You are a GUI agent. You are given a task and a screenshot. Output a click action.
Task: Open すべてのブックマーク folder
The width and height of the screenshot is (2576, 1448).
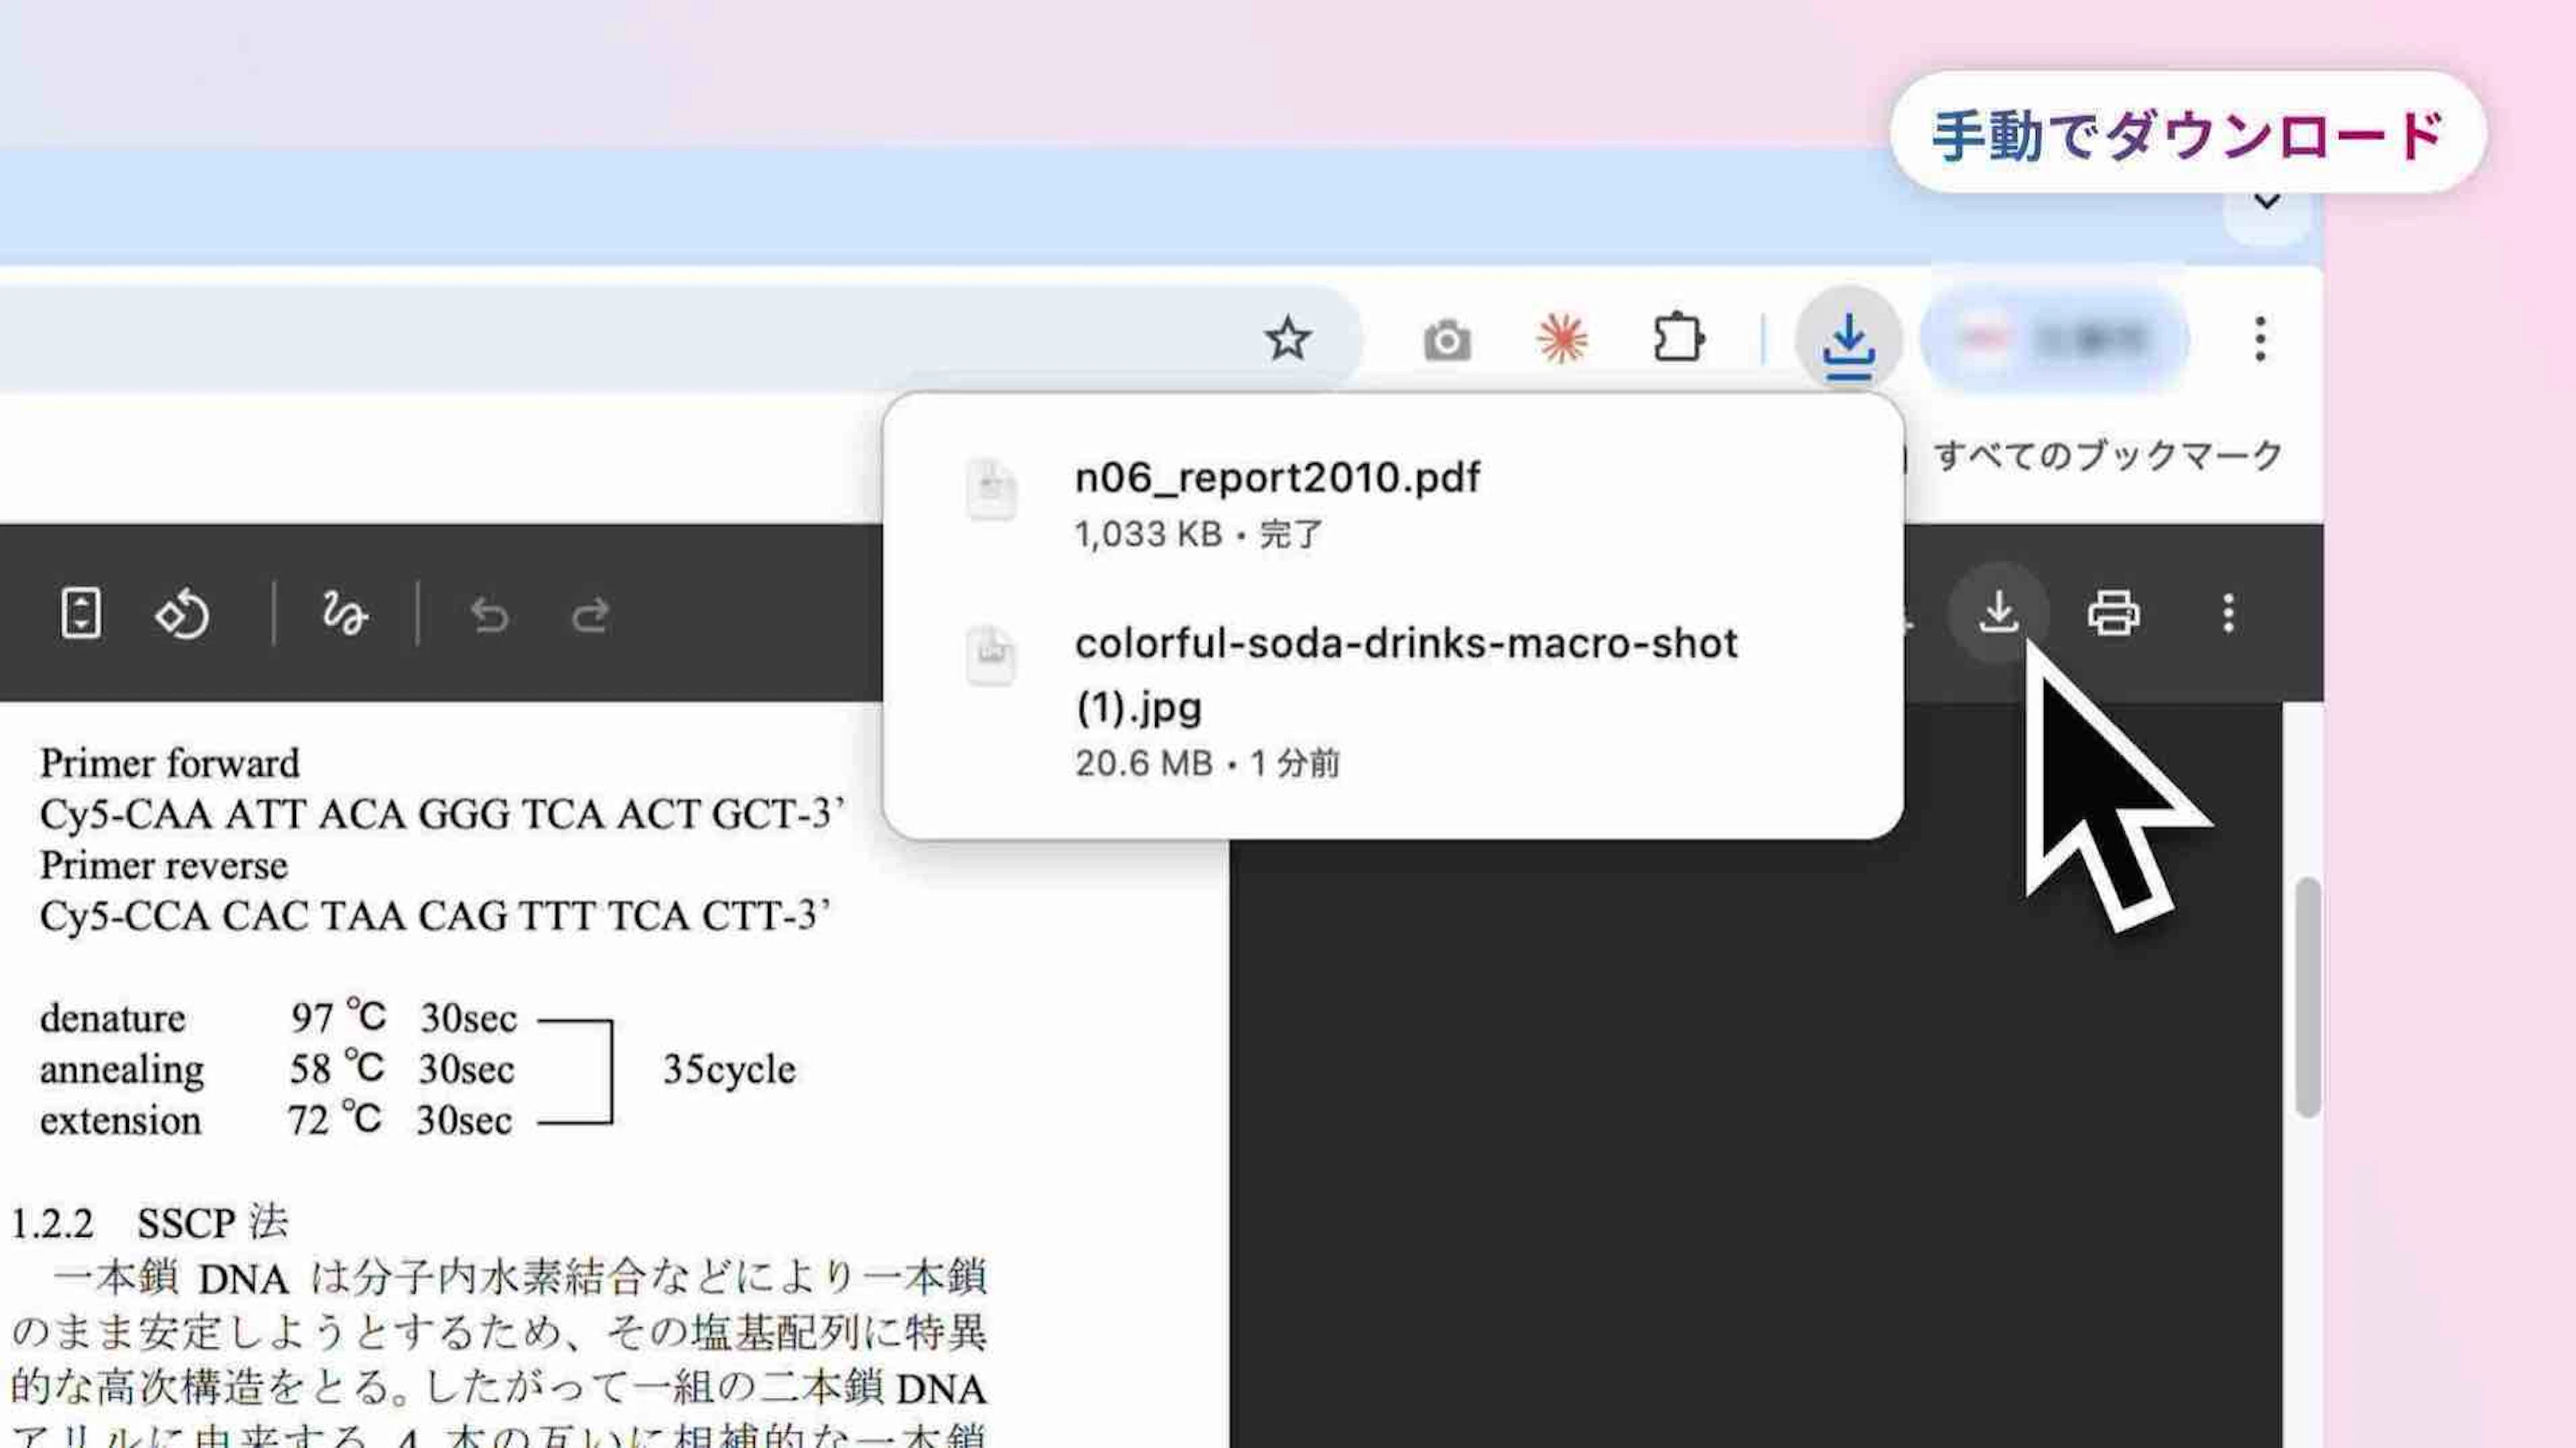tap(2107, 457)
